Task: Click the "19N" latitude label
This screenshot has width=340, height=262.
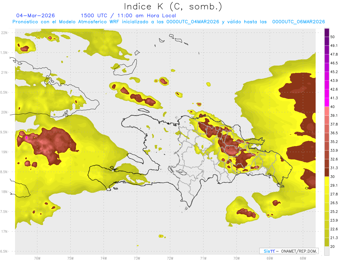Action: [4, 152]
